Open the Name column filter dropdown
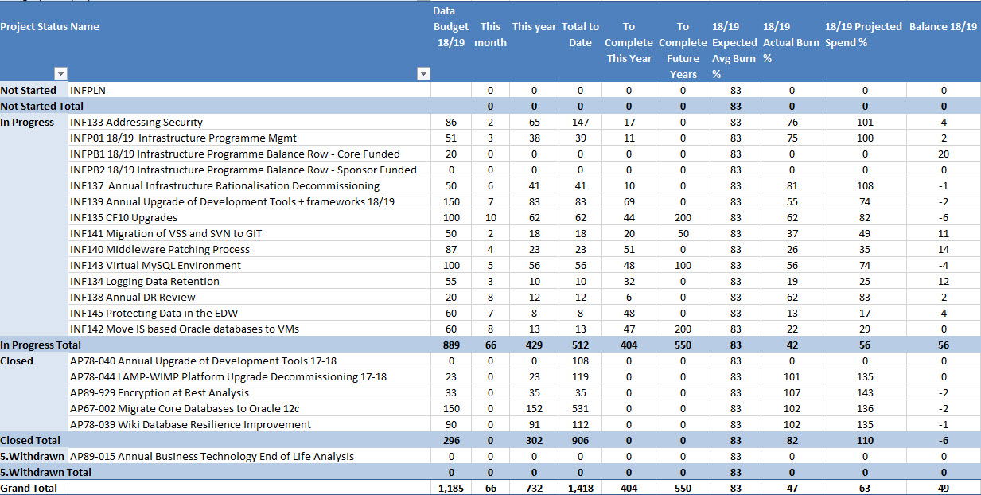Image resolution: width=981 pixels, height=495 pixels. [424, 74]
